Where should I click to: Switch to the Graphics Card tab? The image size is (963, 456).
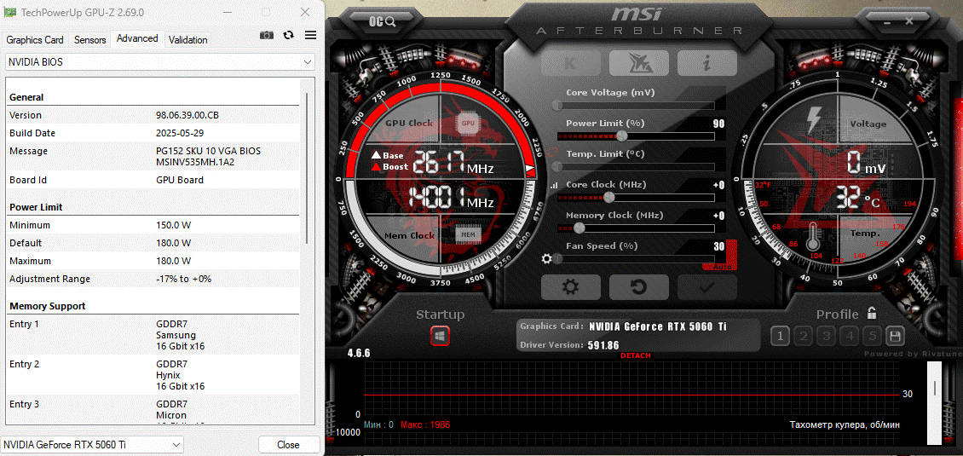click(x=35, y=40)
